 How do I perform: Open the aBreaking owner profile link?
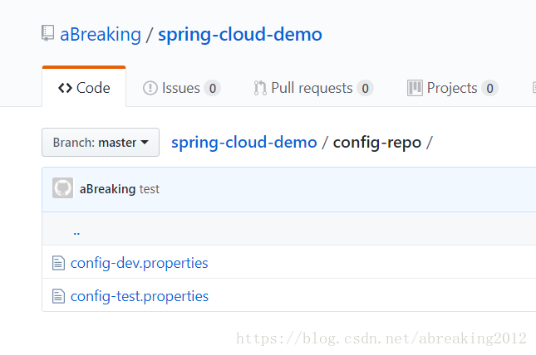(x=101, y=35)
